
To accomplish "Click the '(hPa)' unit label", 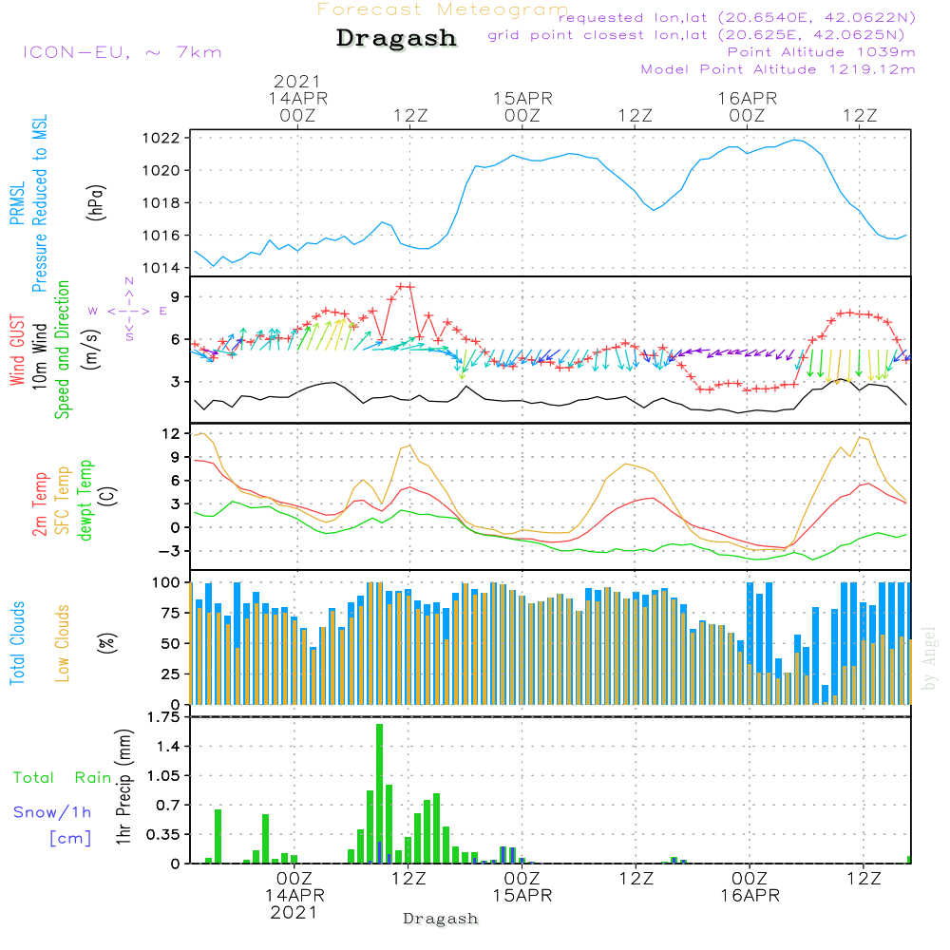I will point(96,202).
